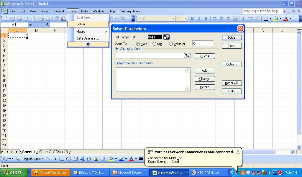Screen dimensions: 302x177
Task: Select the Line tool on Drawing toolbar
Action: click(48, 159)
